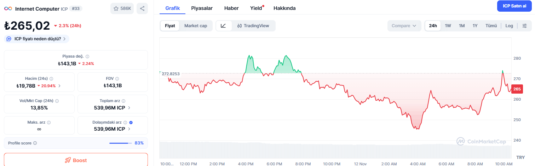The width and height of the screenshot is (535, 166).
Task: Click the Internet Computer infinity logo
Action: [8, 8]
